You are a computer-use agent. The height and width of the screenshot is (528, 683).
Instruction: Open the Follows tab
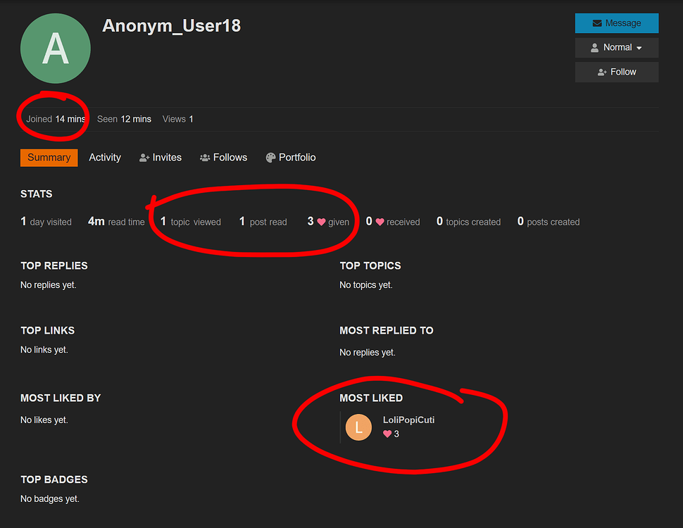[x=223, y=158]
